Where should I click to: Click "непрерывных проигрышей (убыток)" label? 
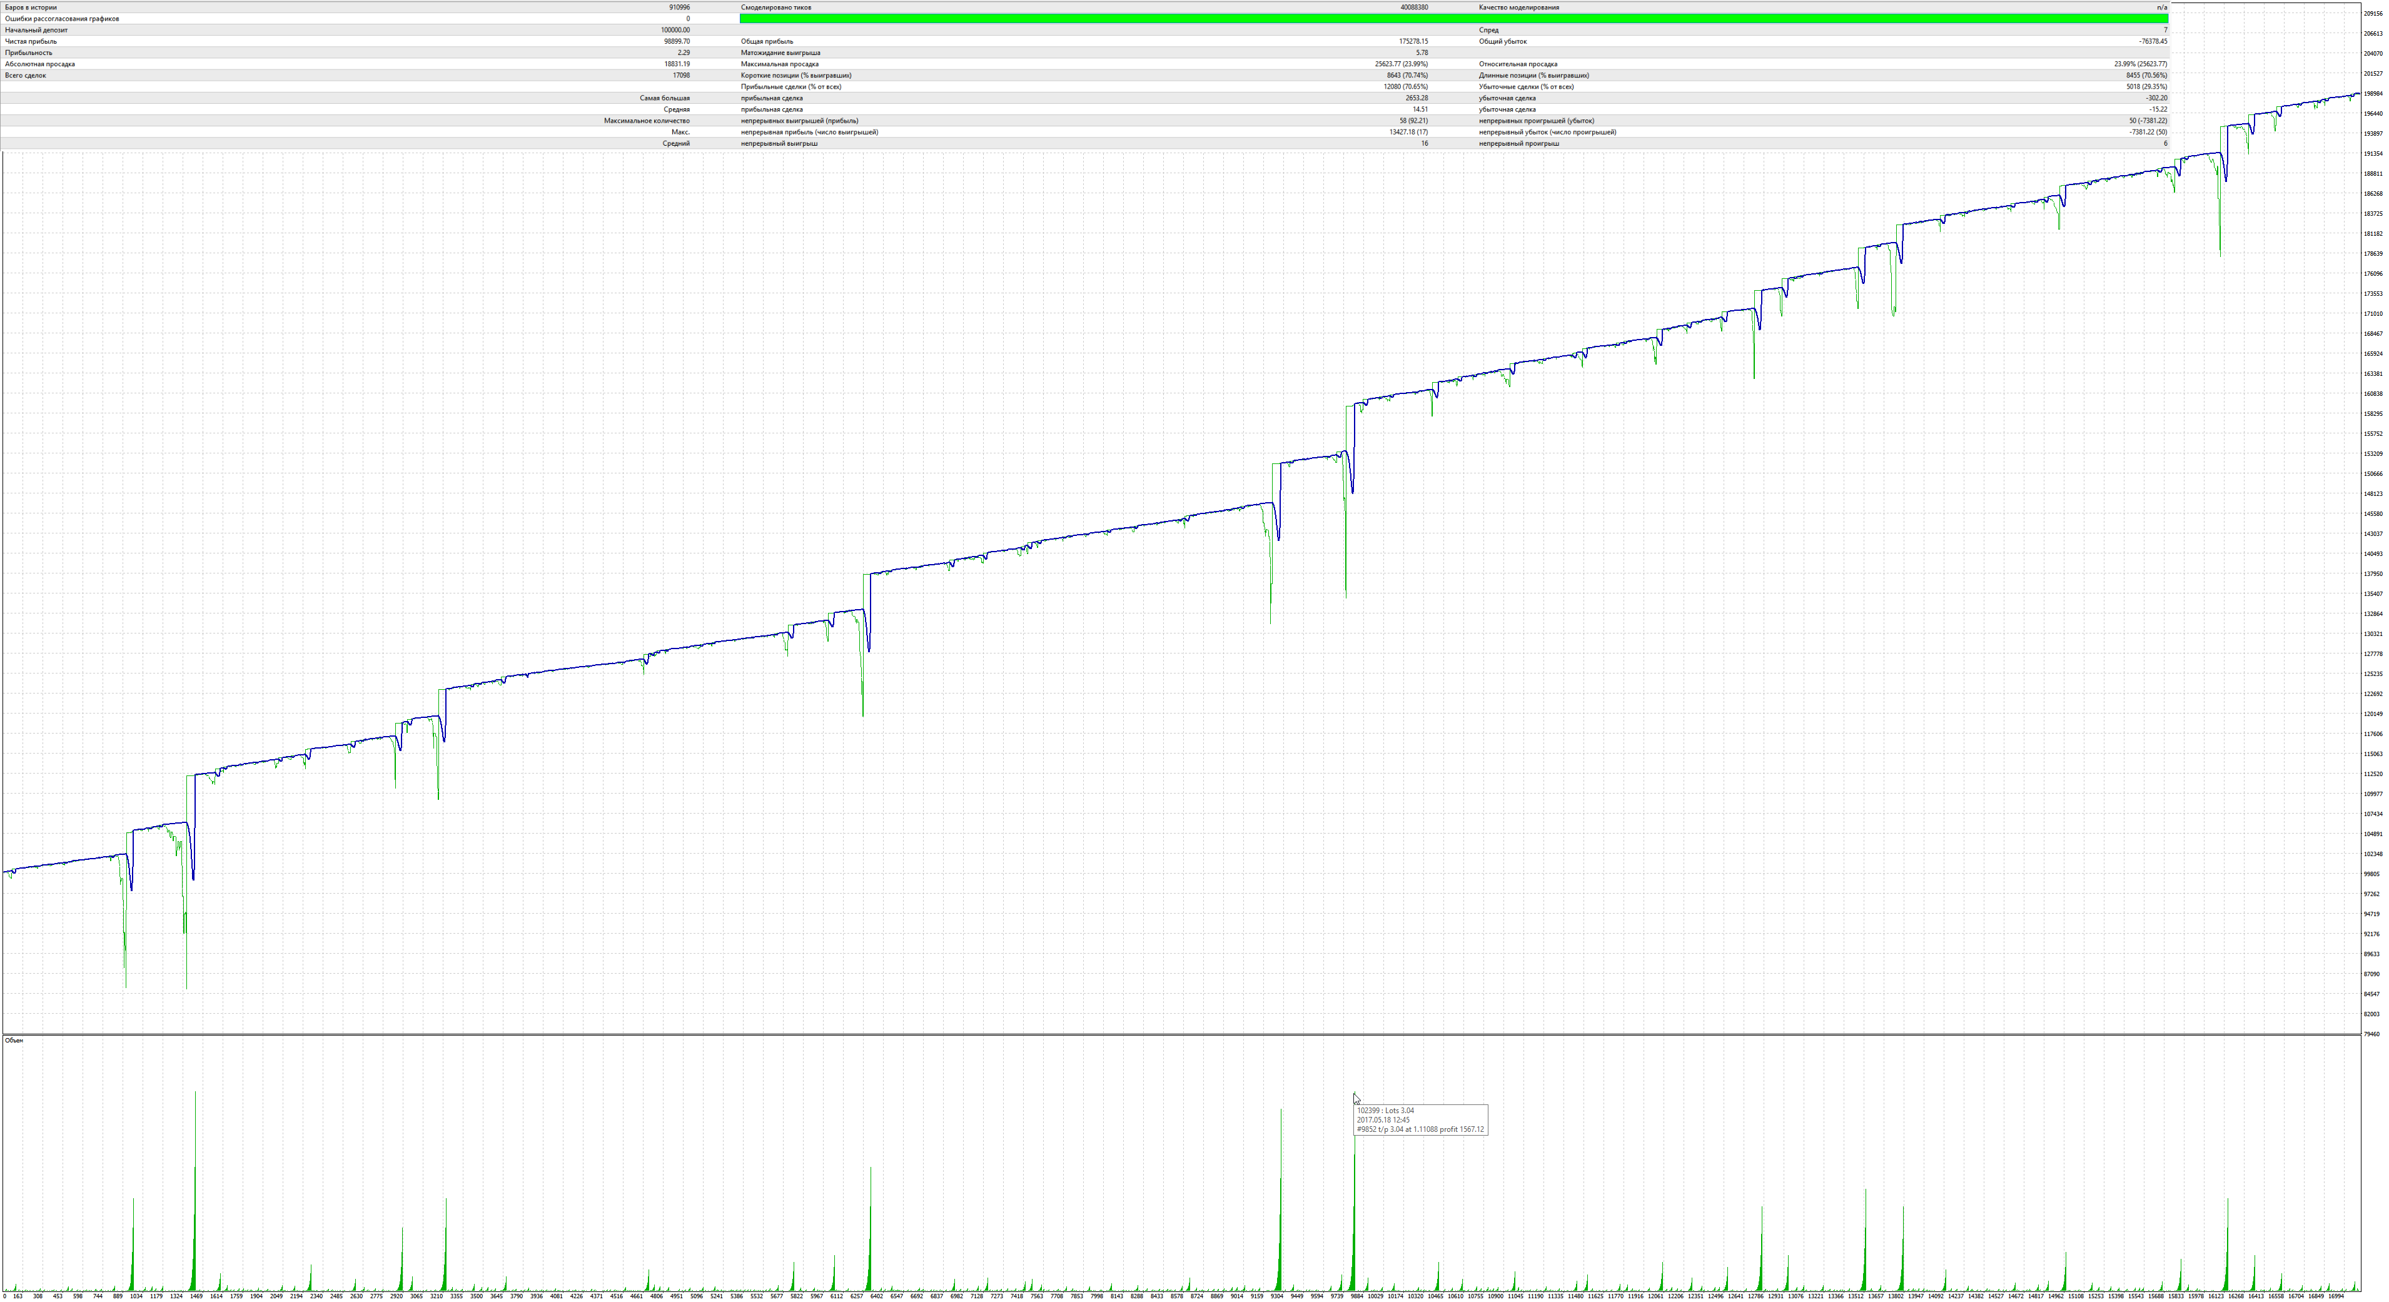(x=1537, y=121)
